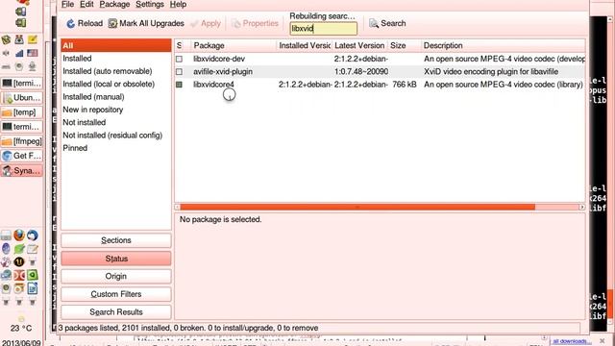Mark the libxvidcore-dev status checkbox
The width and height of the screenshot is (615, 346).
pos(180,59)
